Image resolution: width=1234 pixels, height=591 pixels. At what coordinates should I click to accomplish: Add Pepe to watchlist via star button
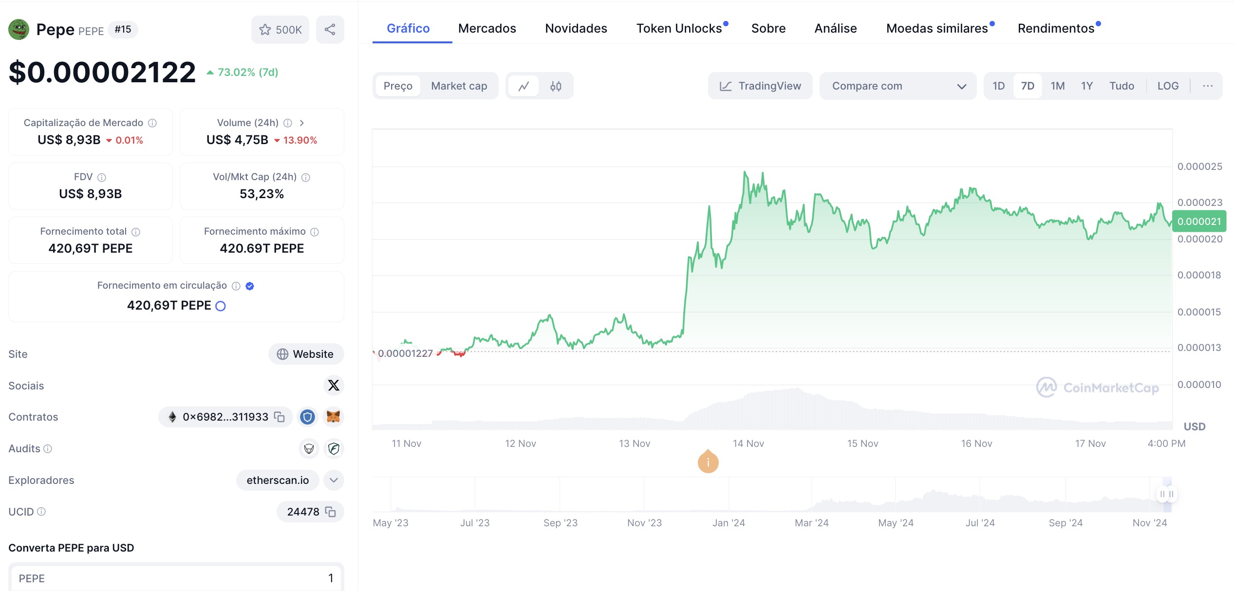click(x=280, y=30)
